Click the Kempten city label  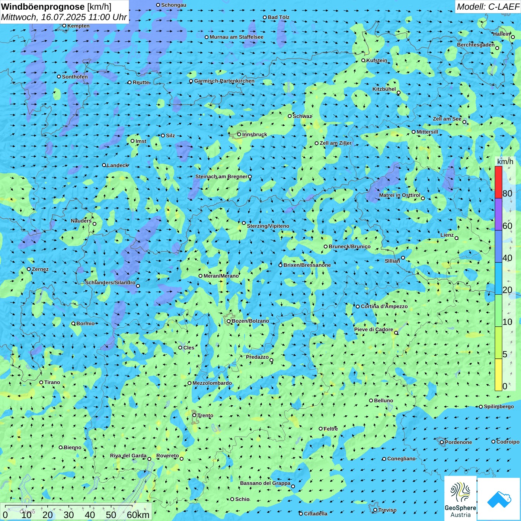point(78,26)
